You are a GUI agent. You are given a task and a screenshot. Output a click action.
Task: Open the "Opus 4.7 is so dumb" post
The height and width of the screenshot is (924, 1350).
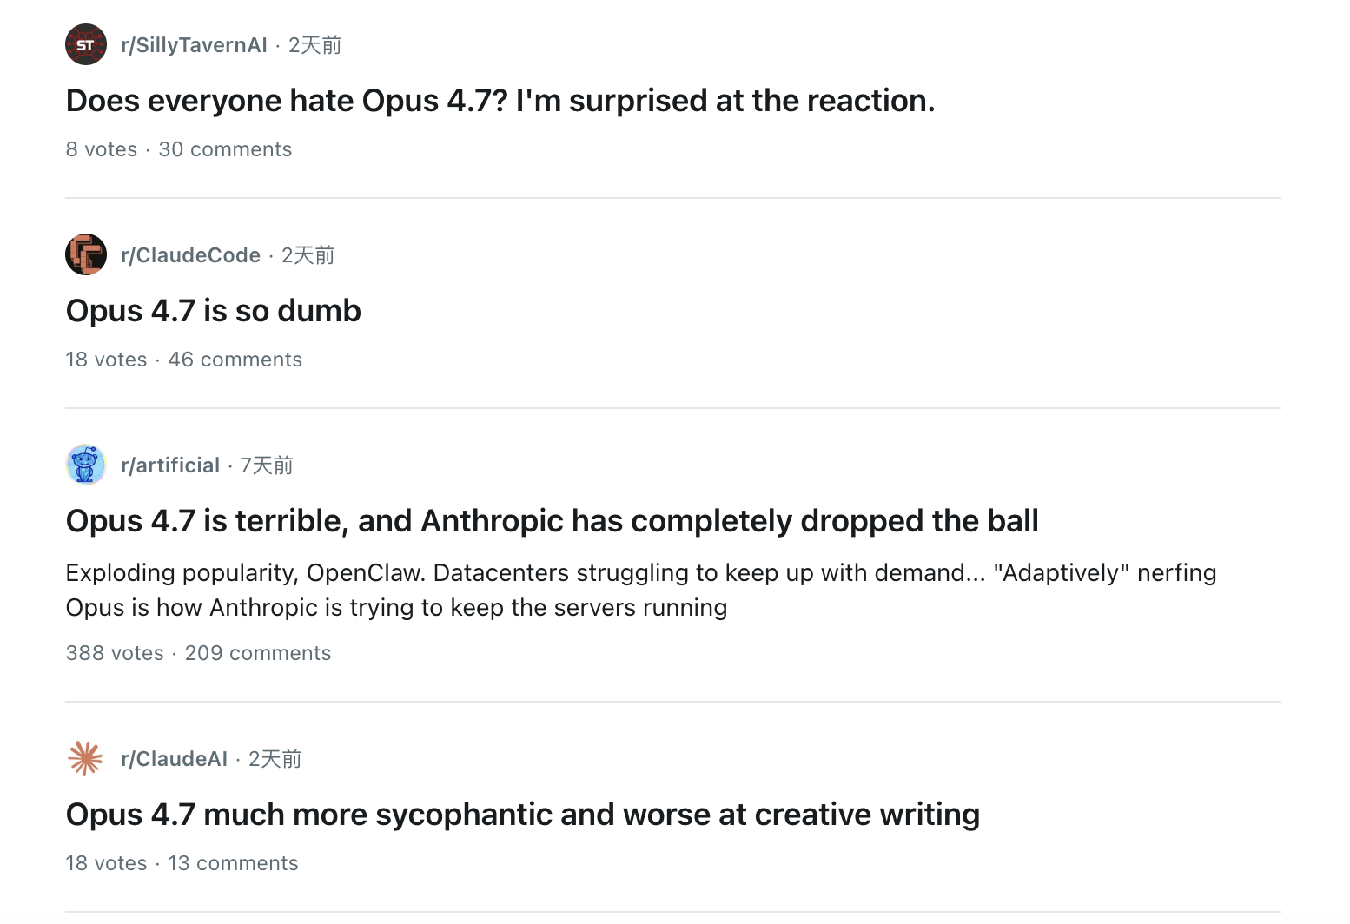(214, 311)
